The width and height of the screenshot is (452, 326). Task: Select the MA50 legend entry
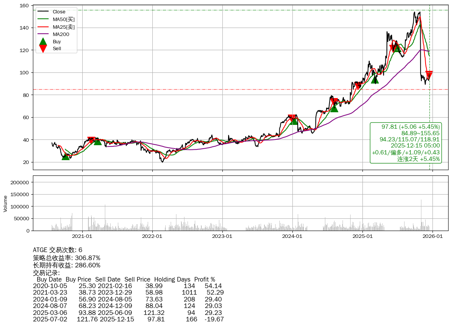click(x=64, y=19)
